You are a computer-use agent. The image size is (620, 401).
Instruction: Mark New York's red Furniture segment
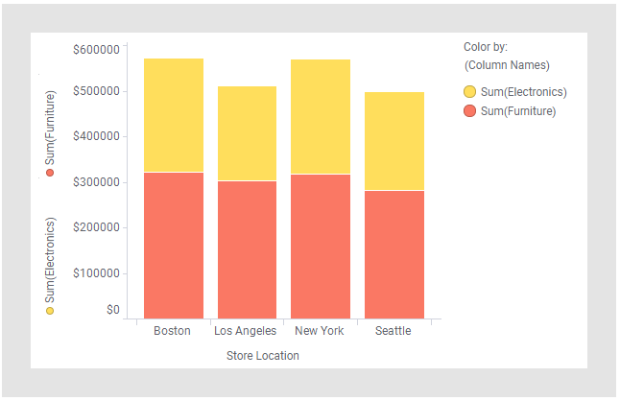click(321, 247)
